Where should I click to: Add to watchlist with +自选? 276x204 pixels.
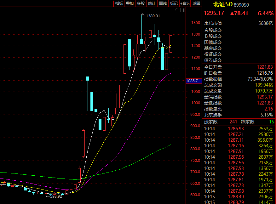tap(185, 3)
